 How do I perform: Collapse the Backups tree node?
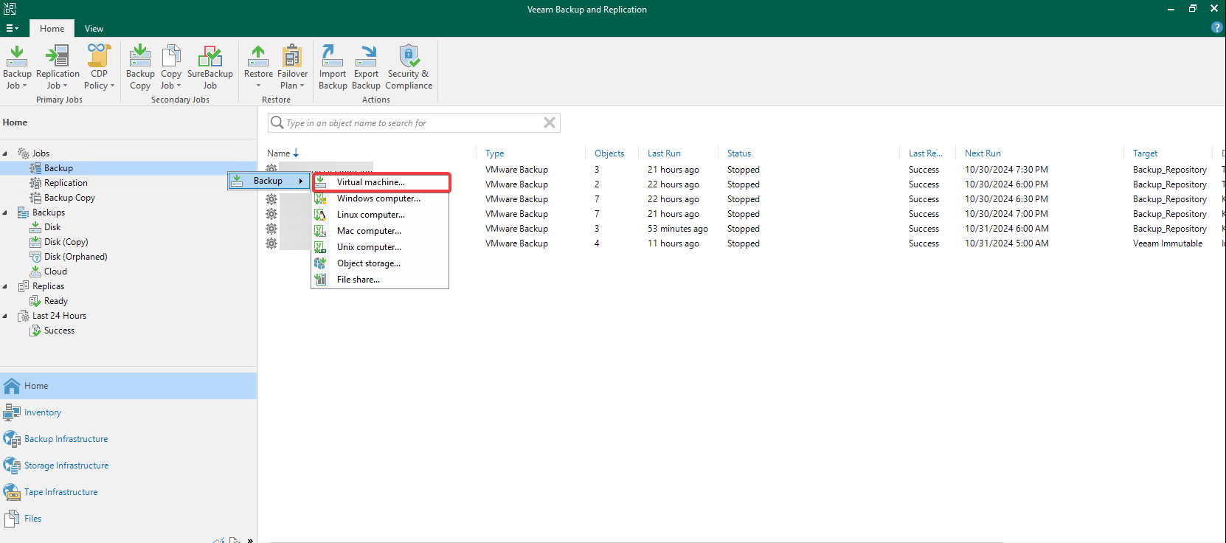(x=5, y=212)
